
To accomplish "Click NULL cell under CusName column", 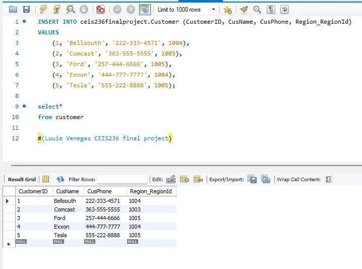I will click(58, 242).
